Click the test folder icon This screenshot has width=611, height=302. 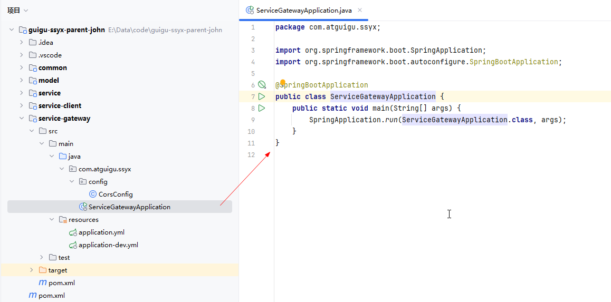53,258
